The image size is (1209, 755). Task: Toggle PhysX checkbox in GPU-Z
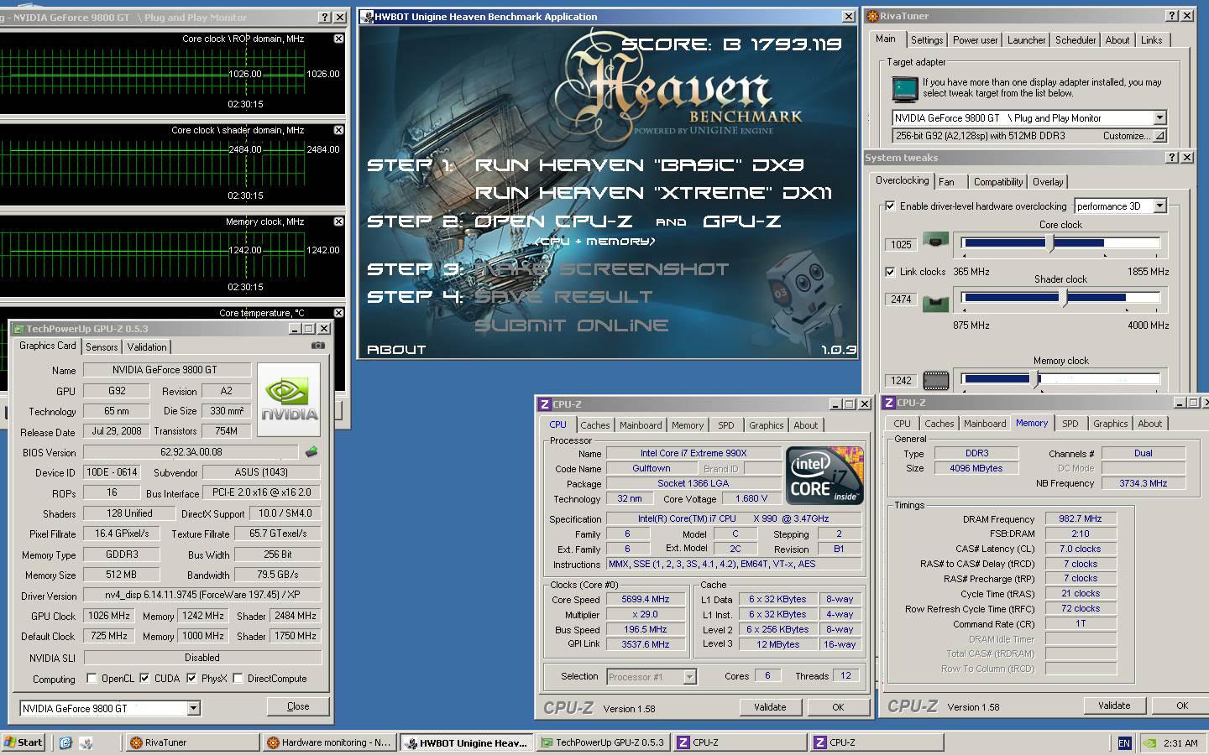[191, 679]
